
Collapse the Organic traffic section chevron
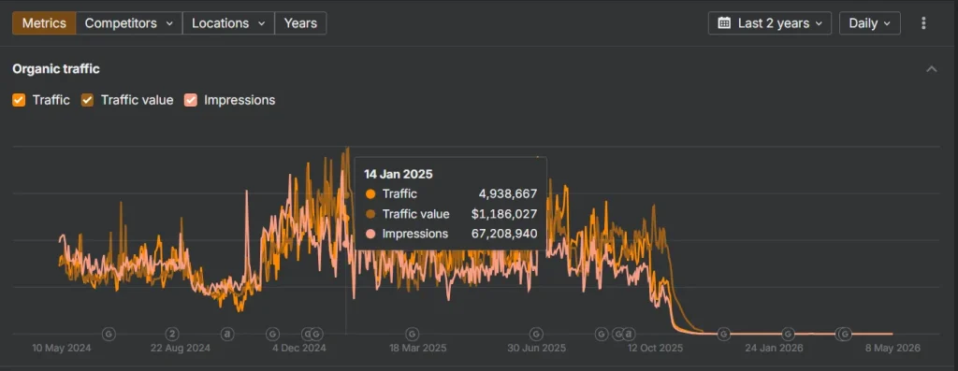coord(931,69)
